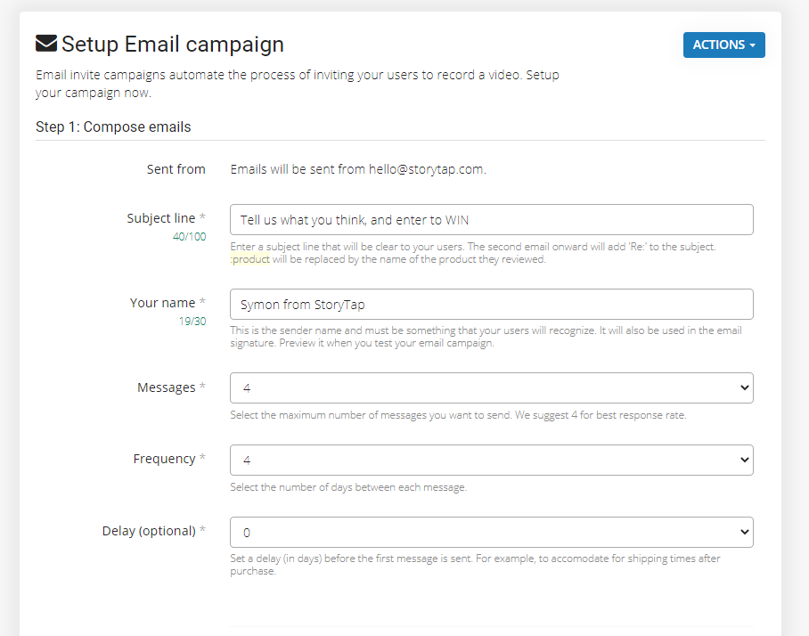Expand the Messages dropdown

pos(491,388)
